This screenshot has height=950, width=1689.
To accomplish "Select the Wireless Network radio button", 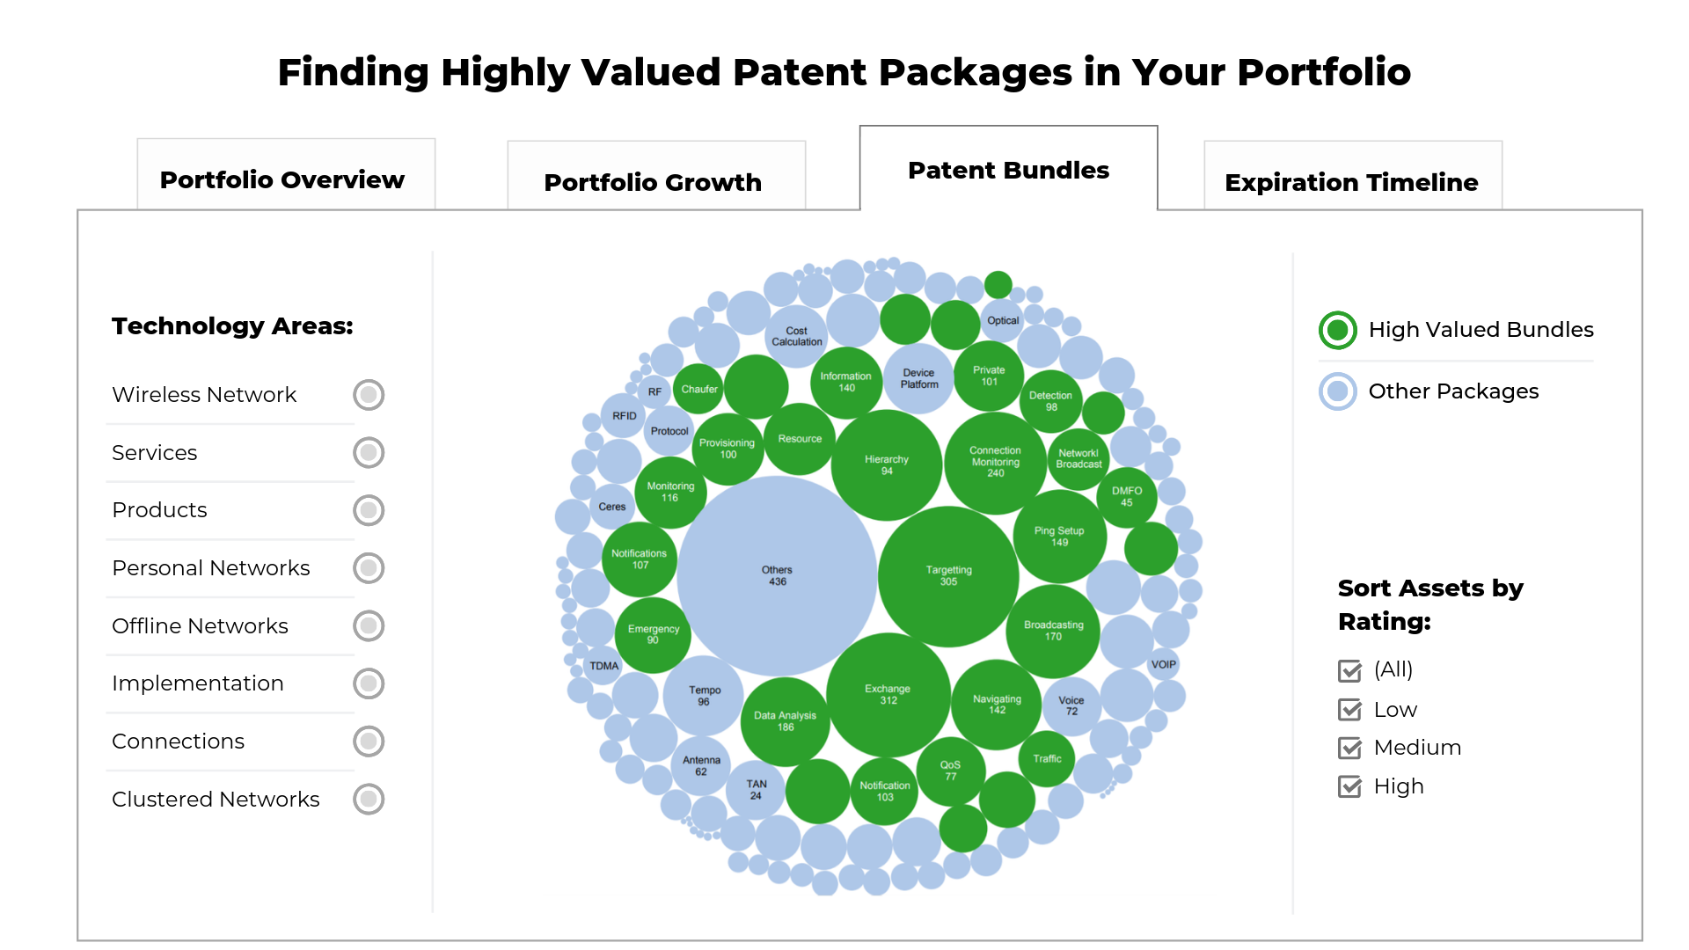I will point(369,395).
